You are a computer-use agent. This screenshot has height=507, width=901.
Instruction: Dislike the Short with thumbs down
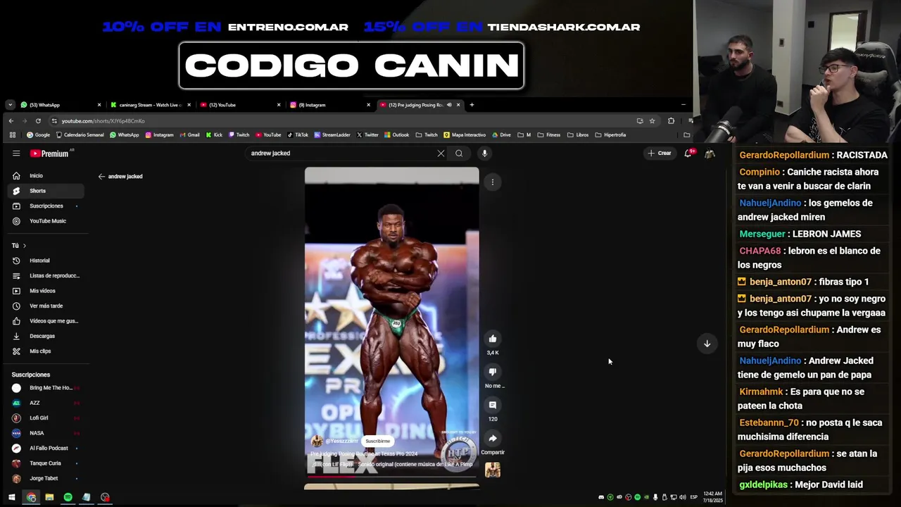(x=493, y=372)
